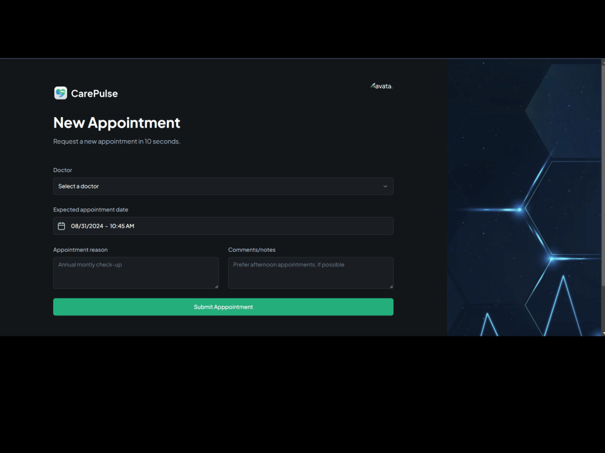Click the 'Request a new appointment in 10 seconds.' text
The height and width of the screenshot is (453, 605).
coord(117,141)
